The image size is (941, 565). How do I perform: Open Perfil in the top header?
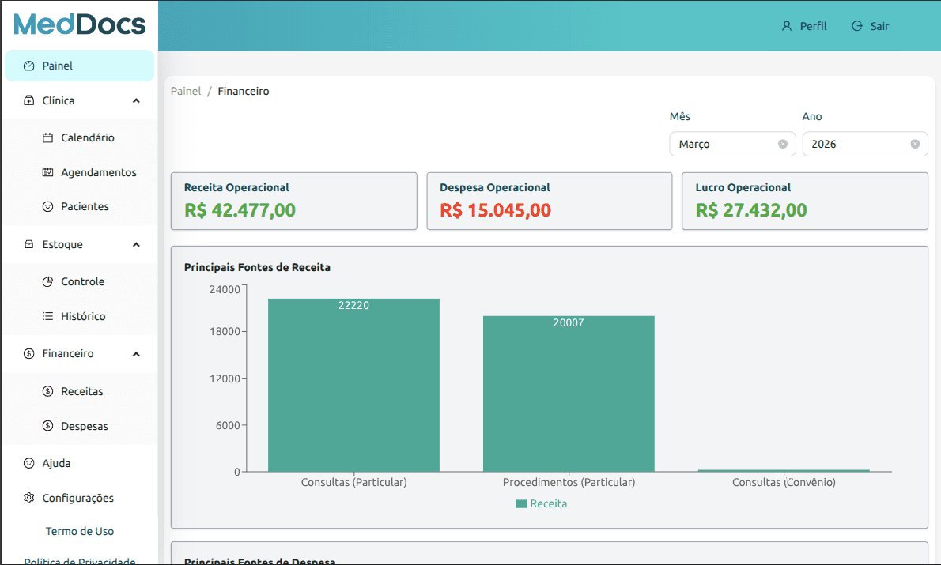(x=804, y=26)
